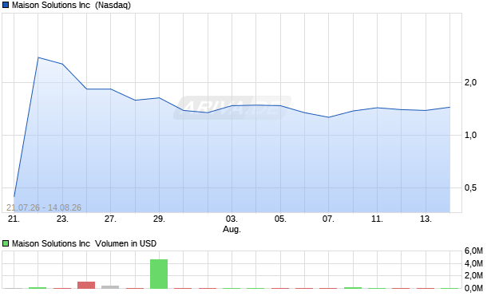Click the '11.' date axis label
The width and height of the screenshot is (495, 296).
tap(377, 219)
